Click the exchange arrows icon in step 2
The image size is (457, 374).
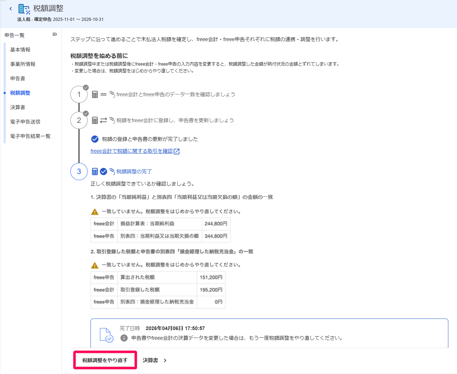104,120
